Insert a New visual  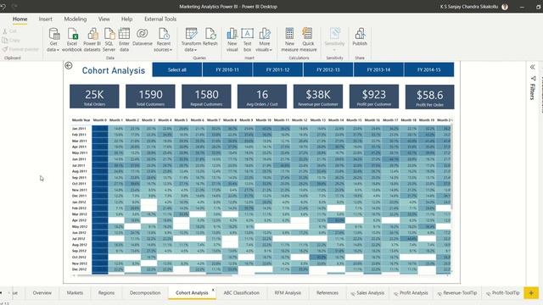[232, 40]
